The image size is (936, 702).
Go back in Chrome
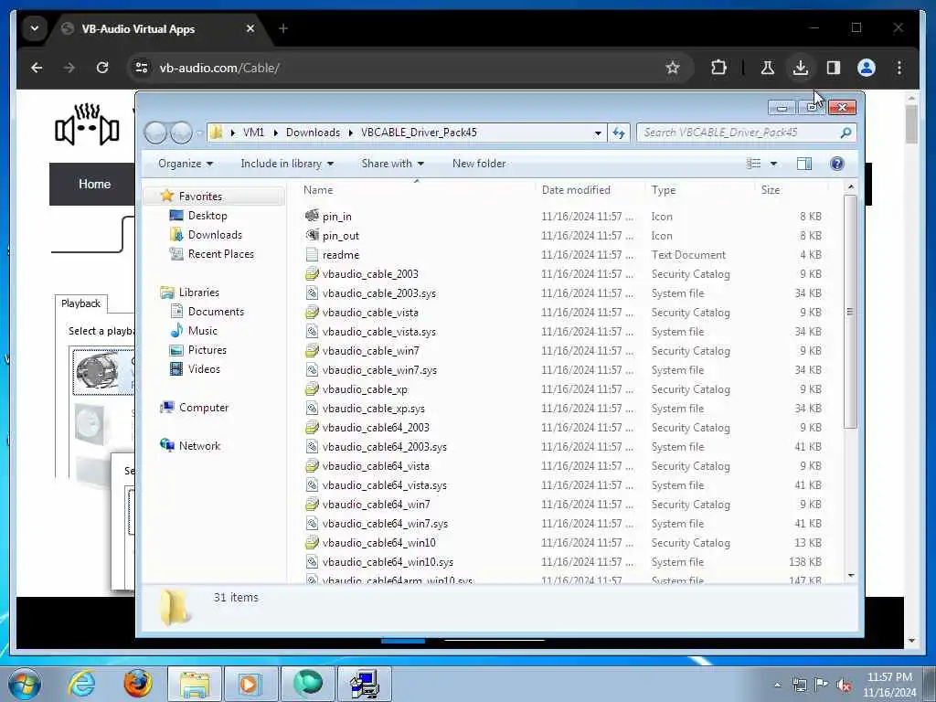coord(37,68)
